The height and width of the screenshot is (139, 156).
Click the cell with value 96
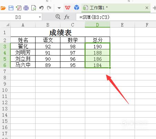(72, 59)
